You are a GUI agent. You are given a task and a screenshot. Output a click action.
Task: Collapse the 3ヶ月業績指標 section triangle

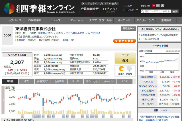[4, 120]
